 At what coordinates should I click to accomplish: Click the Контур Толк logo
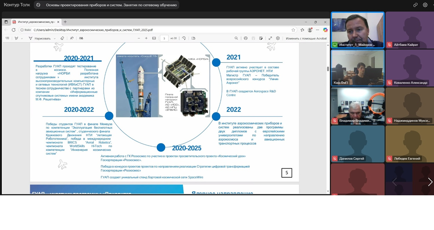(17, 5)
